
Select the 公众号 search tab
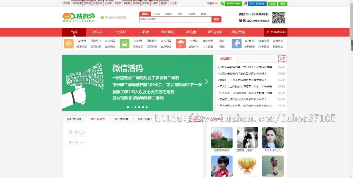156,14
